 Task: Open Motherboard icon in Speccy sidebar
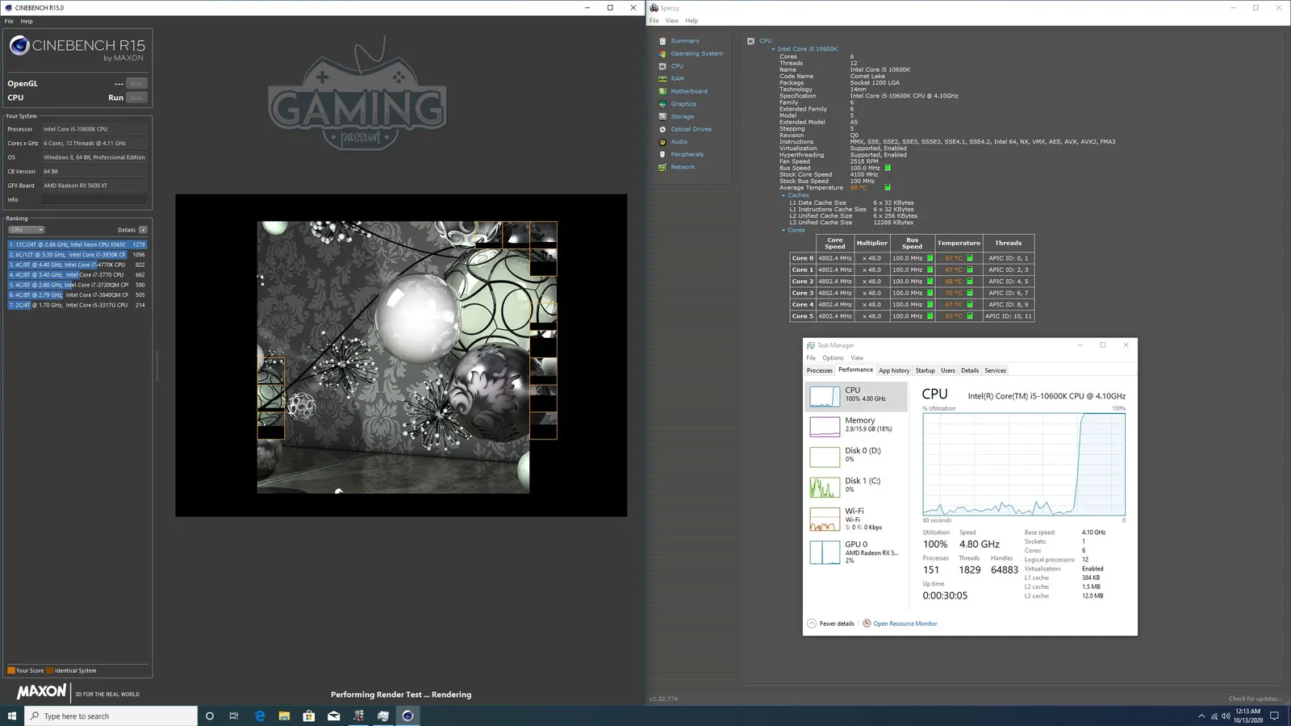[x=662, y=91]
